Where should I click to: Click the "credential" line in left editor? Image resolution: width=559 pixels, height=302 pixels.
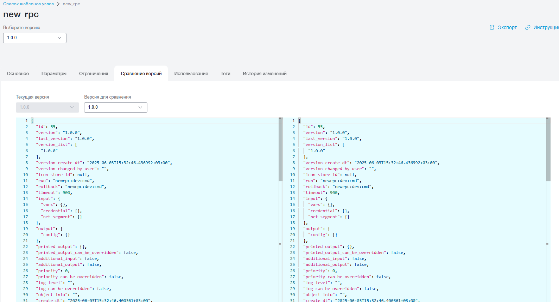pyautogui.click(x=61, y=211)
